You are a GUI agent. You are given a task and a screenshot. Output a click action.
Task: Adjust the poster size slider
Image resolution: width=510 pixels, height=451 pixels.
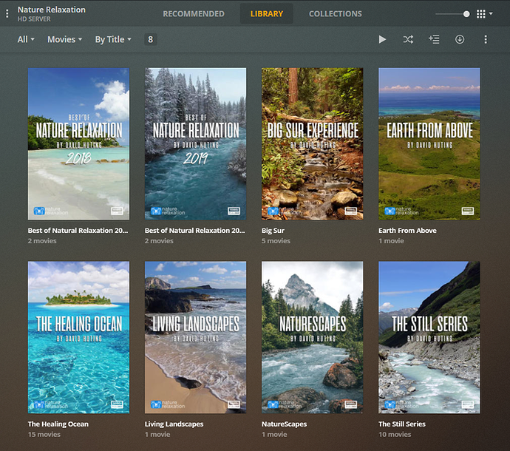coord(452,14)
